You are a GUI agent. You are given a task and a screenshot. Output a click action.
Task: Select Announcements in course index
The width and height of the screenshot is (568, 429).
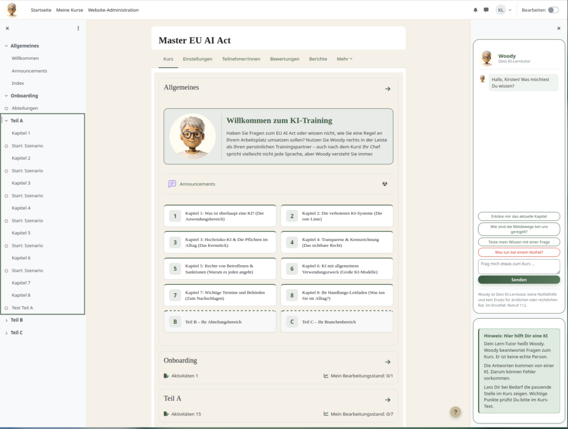[x=29, y=71]
